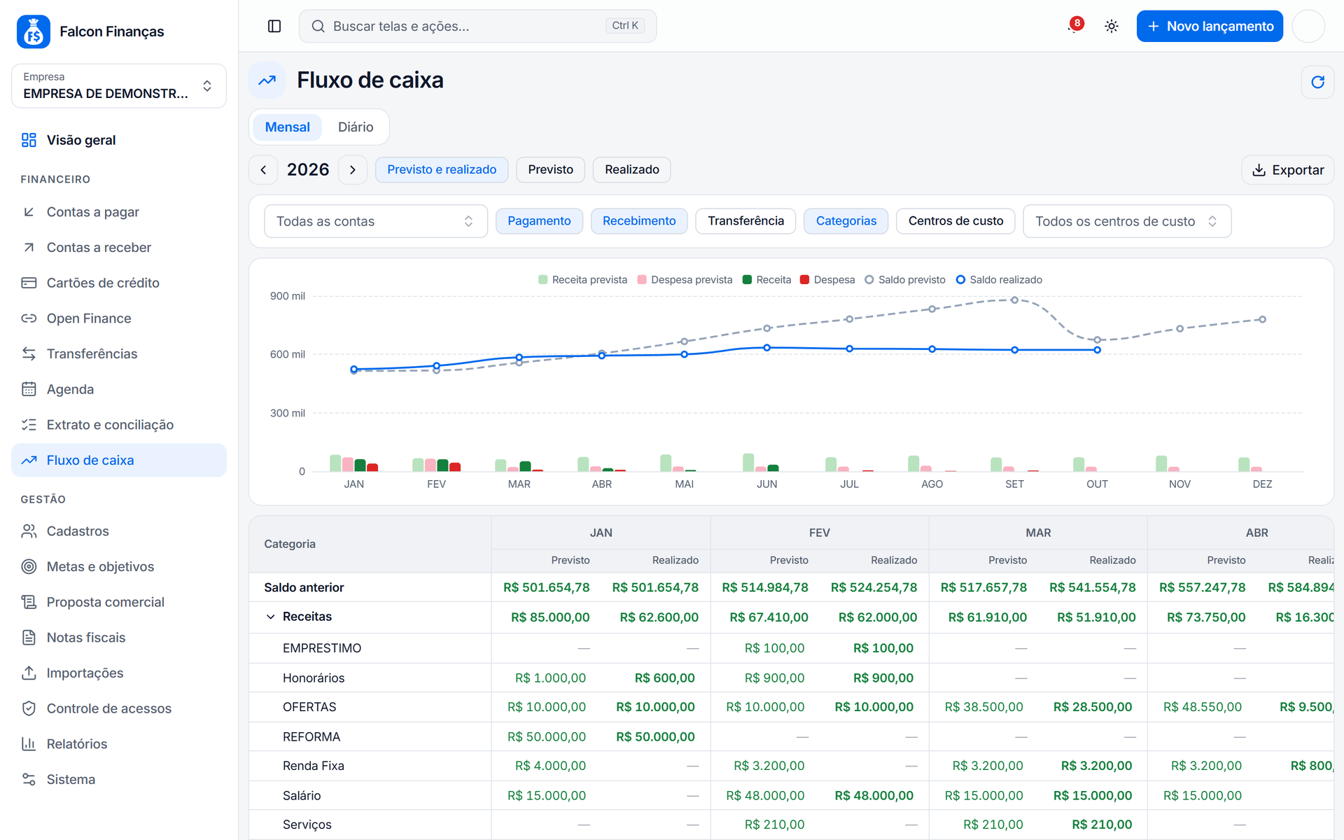The height and width of the screenshot is (840, 1344).
Task: Go to Contas a pagar
Action: point(119,211)
